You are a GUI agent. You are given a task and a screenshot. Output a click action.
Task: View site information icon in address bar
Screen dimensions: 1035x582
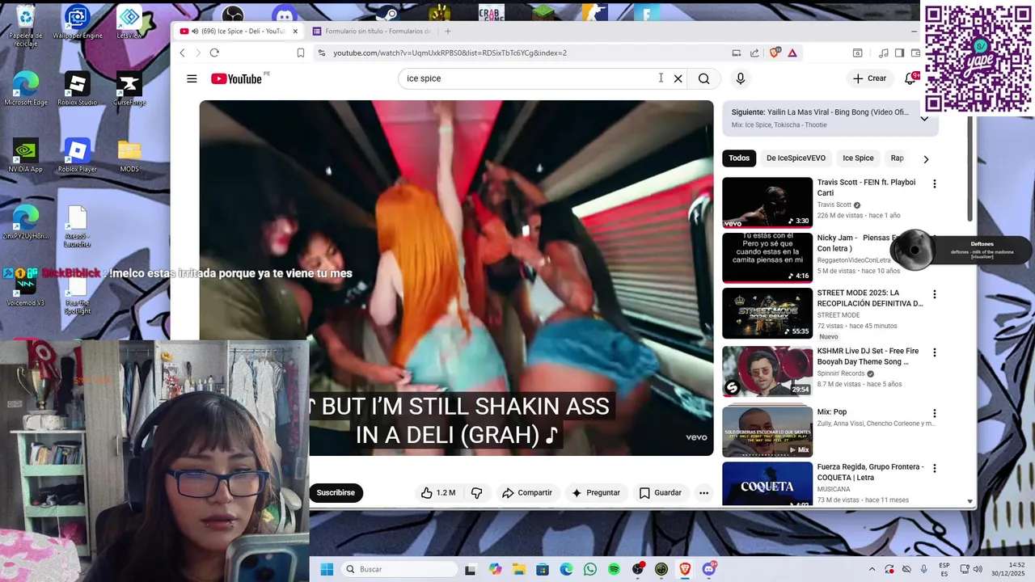[322, 53]
